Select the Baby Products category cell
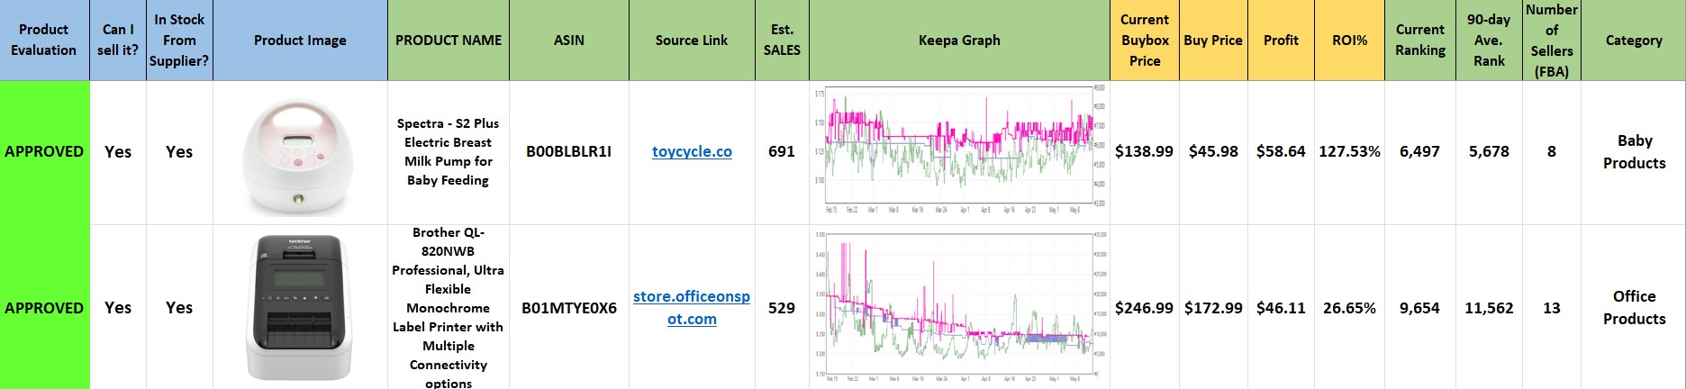The height and width of the screenshot is (389, 1686). (1634, 152)
